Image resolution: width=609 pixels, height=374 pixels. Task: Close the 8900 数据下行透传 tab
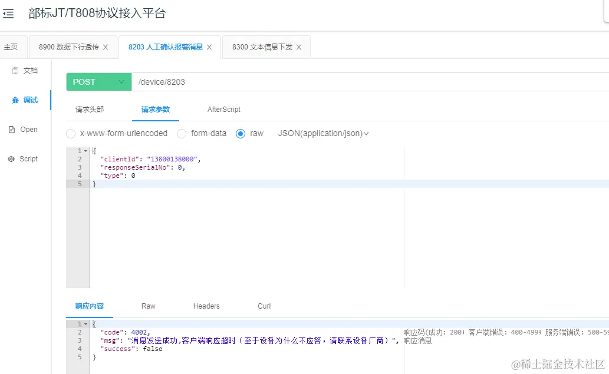106,47
